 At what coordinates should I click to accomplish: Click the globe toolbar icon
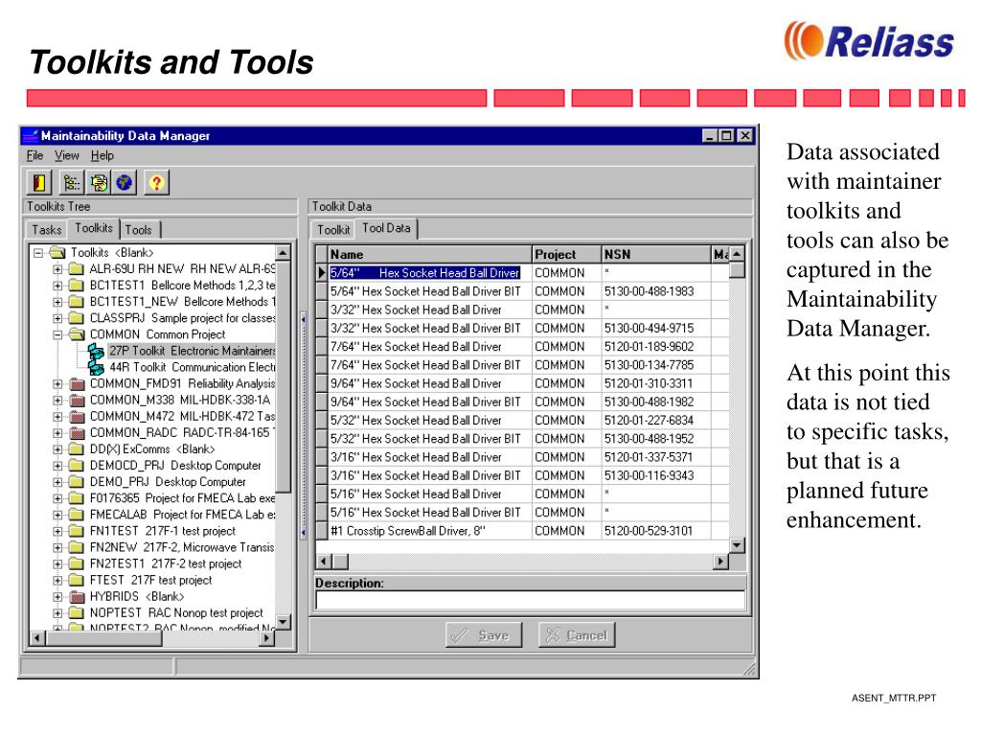[125, 183]
